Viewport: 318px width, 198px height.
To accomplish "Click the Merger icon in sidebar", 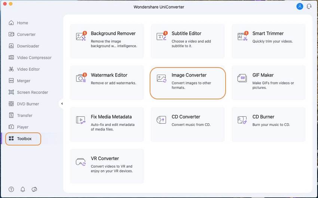I will (x=11, y=81).
